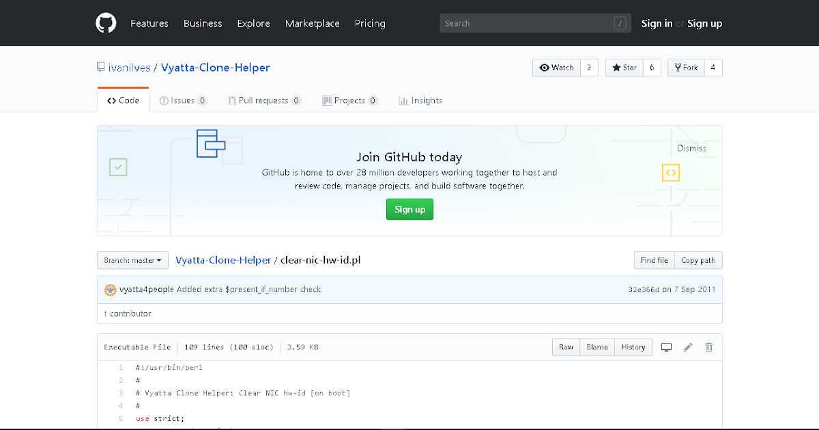Image resolution: width=819 pixels, height=430 pixels.
Task: Click the GitHub octocat logo
Action: 106,23
